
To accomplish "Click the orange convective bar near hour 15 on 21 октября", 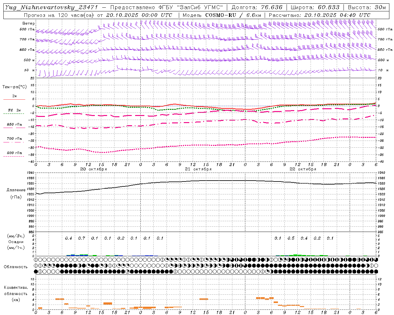I will click(204, 299).
